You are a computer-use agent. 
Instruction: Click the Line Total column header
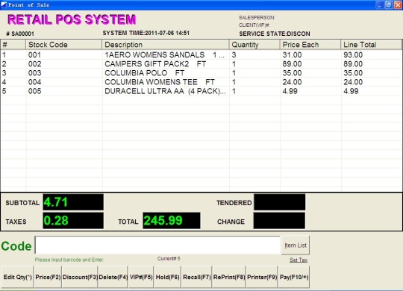(371, 45)
